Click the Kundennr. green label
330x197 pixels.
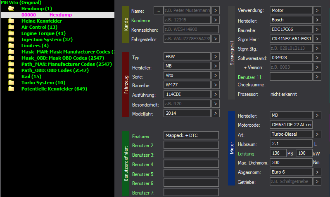(x=142, y=21)
